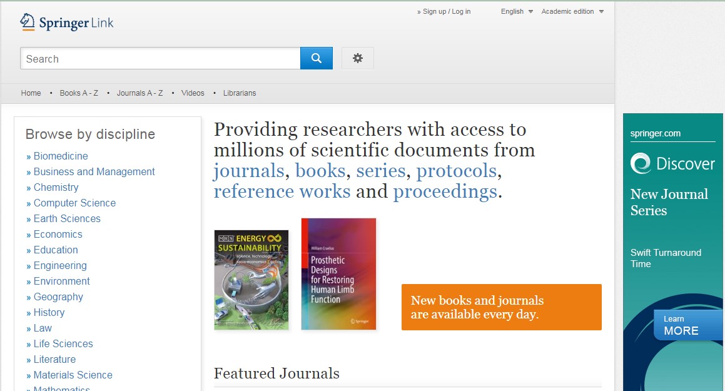The width and height of the screenshot is (725, 391).
Task: Browse the Life Sciences discipline
Action: [x=63, y=344]
